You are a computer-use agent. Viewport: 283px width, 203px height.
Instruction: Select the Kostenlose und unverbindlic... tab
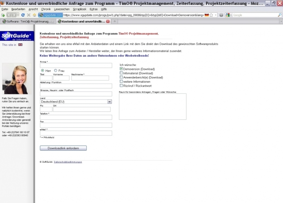pyautogui.click(x=83, y=22)
